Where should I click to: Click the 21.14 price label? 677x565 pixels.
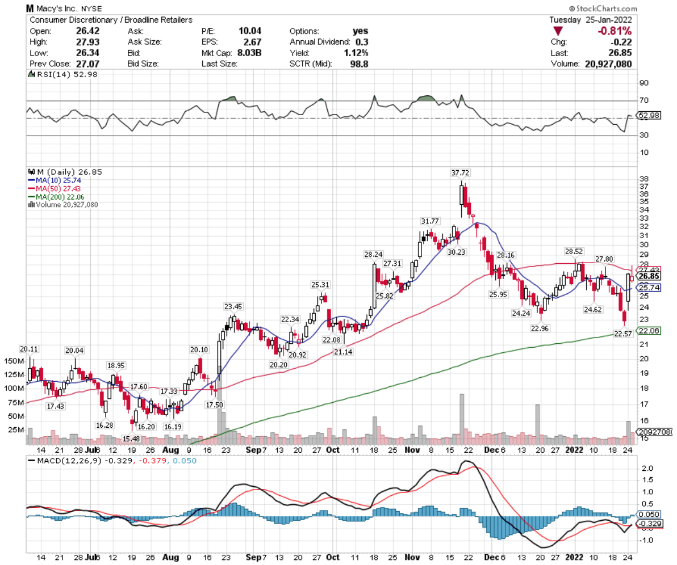pos(343,352)
